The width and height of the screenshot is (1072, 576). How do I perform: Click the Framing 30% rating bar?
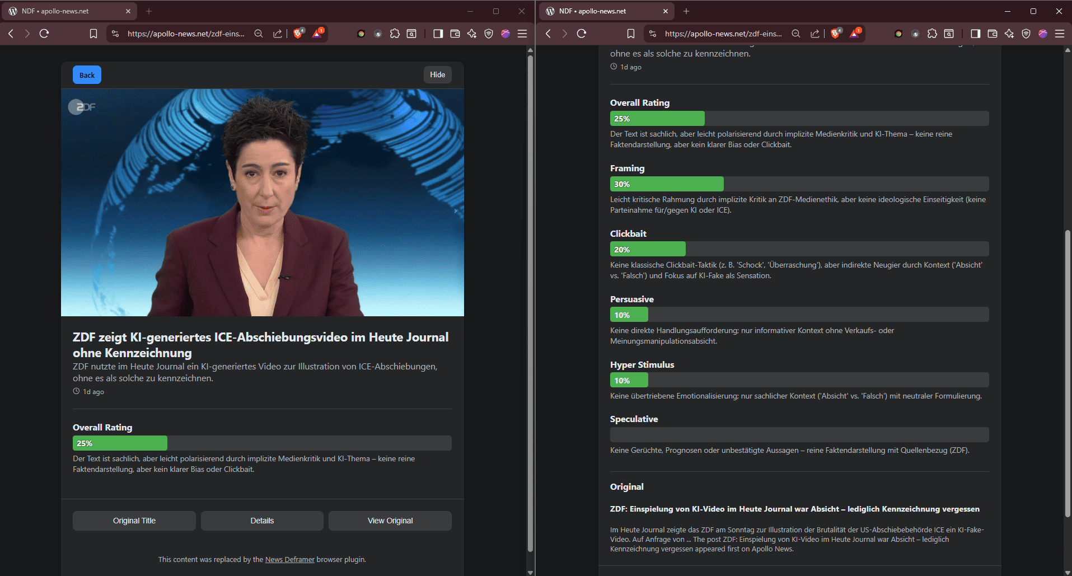[799, 184]
